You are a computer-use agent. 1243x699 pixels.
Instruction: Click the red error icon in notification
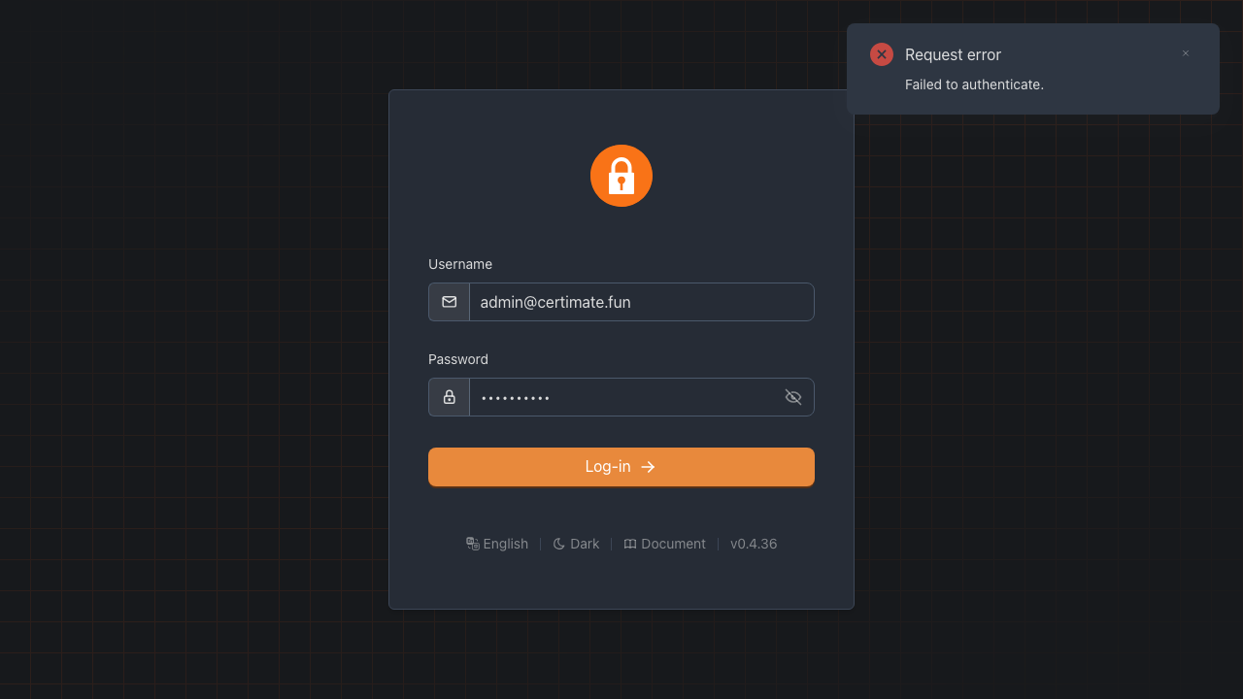pos(882,54)
